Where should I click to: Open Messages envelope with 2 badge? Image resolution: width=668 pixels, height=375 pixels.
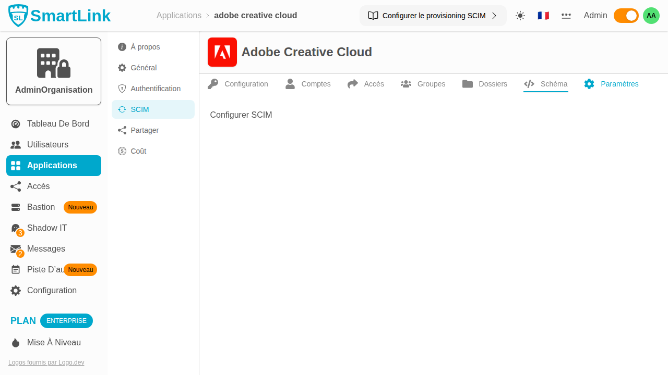click(x=17, y=249)
